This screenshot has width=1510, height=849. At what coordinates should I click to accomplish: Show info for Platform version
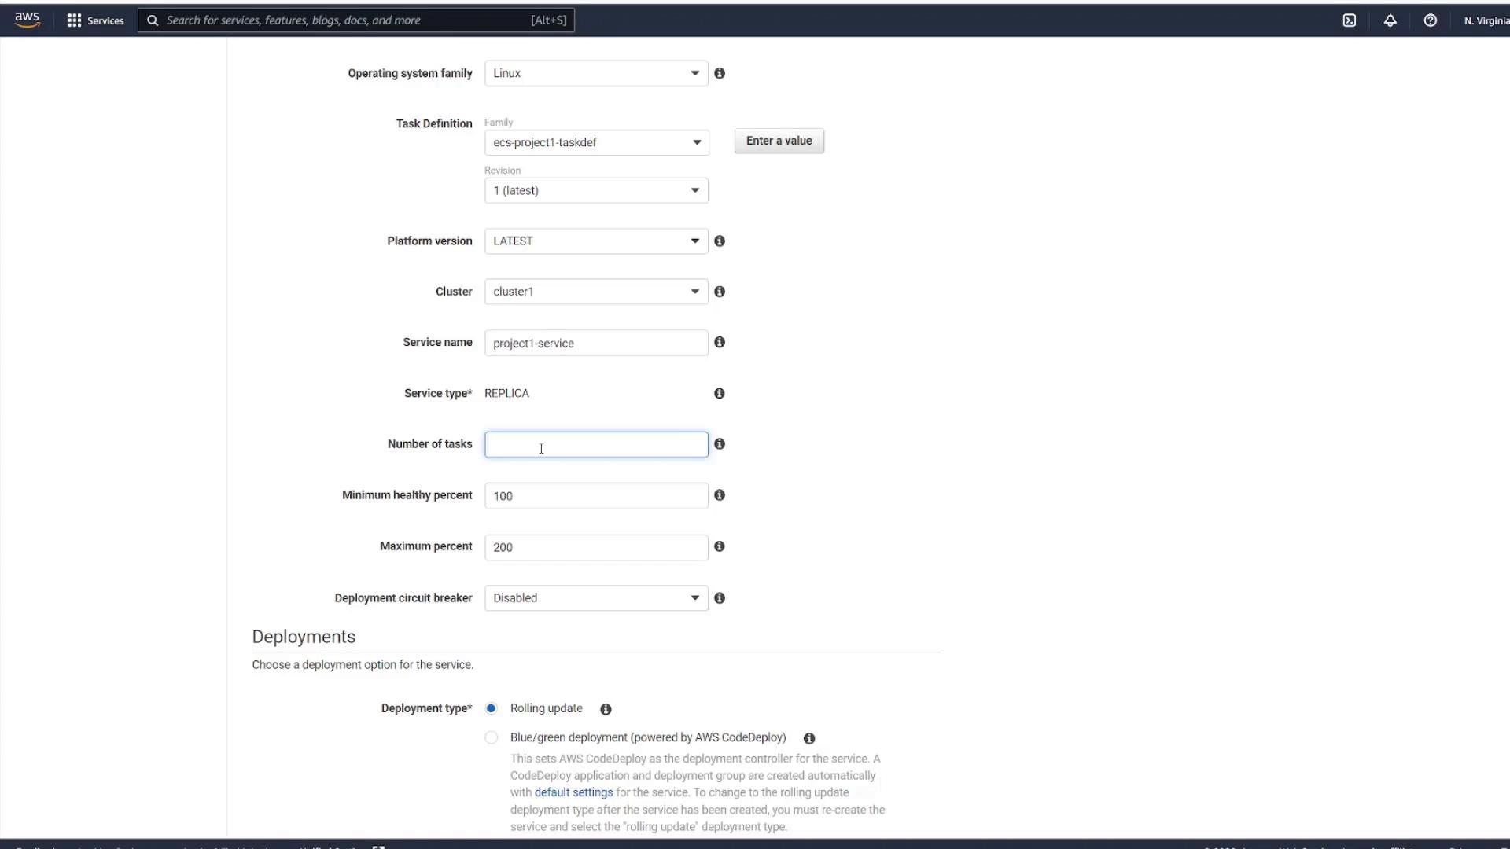coord(720,241)
